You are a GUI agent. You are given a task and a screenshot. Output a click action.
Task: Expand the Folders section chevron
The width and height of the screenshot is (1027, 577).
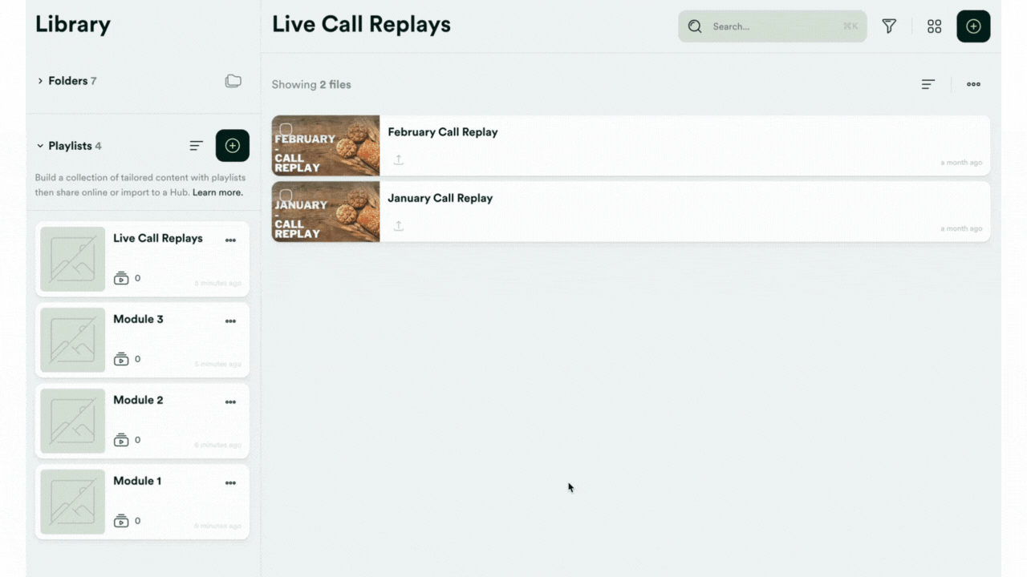coord(40,81)
